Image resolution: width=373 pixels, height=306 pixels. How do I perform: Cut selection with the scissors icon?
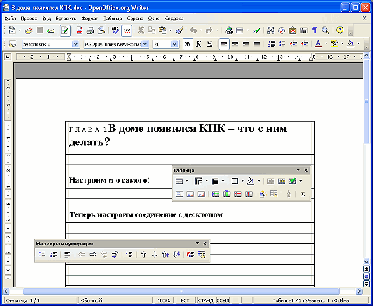pos(141,30)
